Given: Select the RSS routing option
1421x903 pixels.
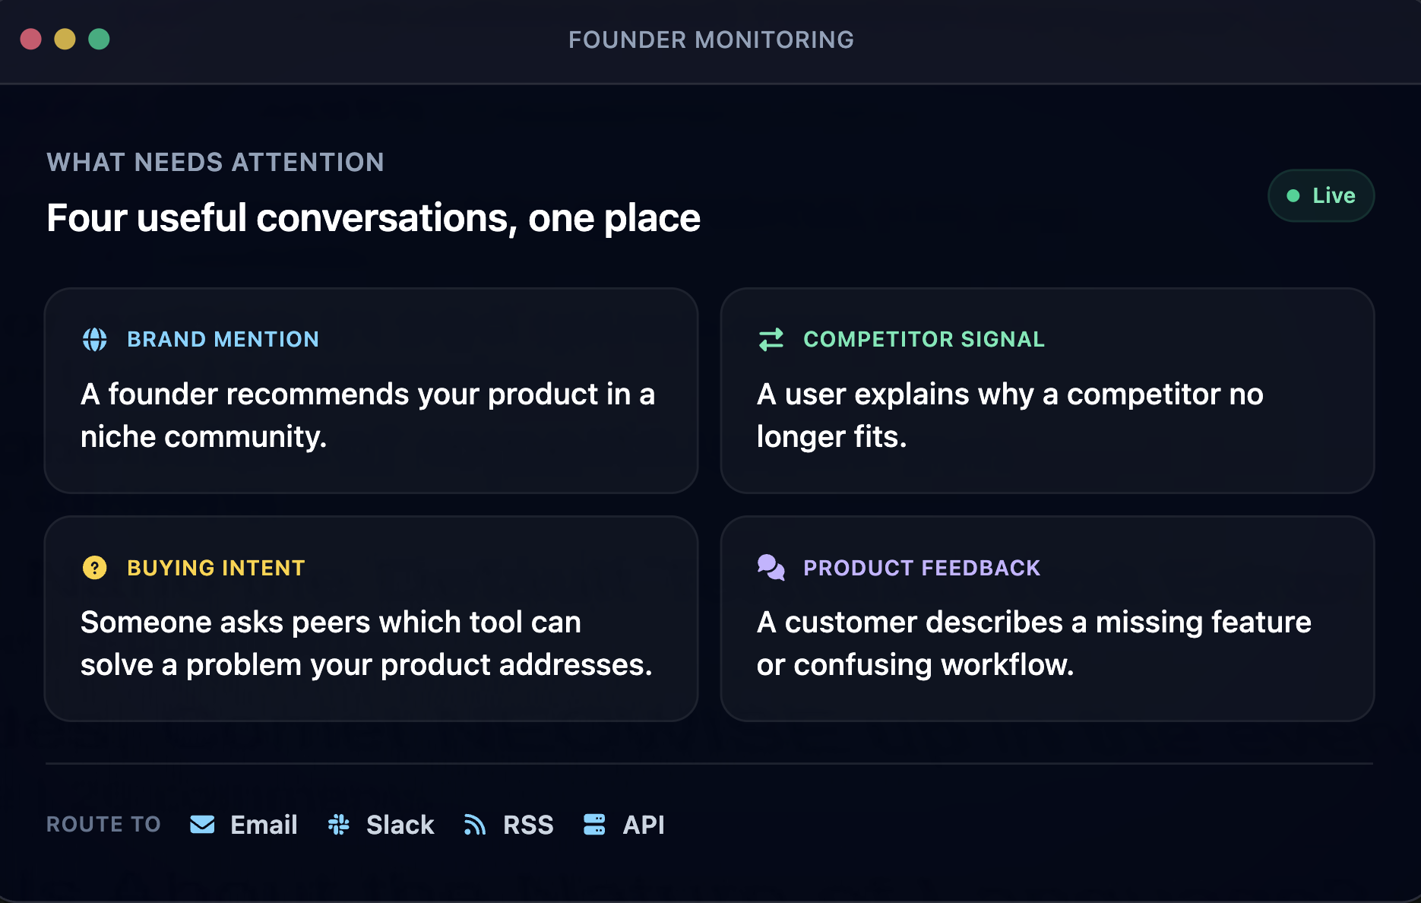Looking at the screenshot, I should coord(508,825).
